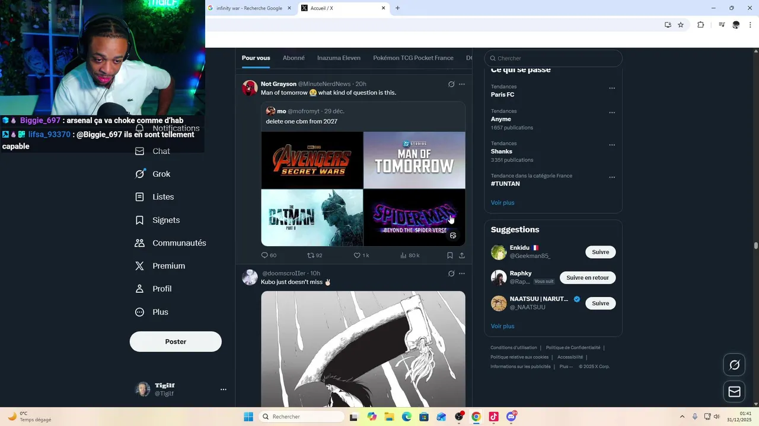Open Discord from the taskbar
The image size is (759, 426).
click(x=511, y=417)
